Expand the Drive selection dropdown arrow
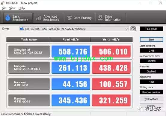Viewport: 166px width, 116px height. (126, 29)
